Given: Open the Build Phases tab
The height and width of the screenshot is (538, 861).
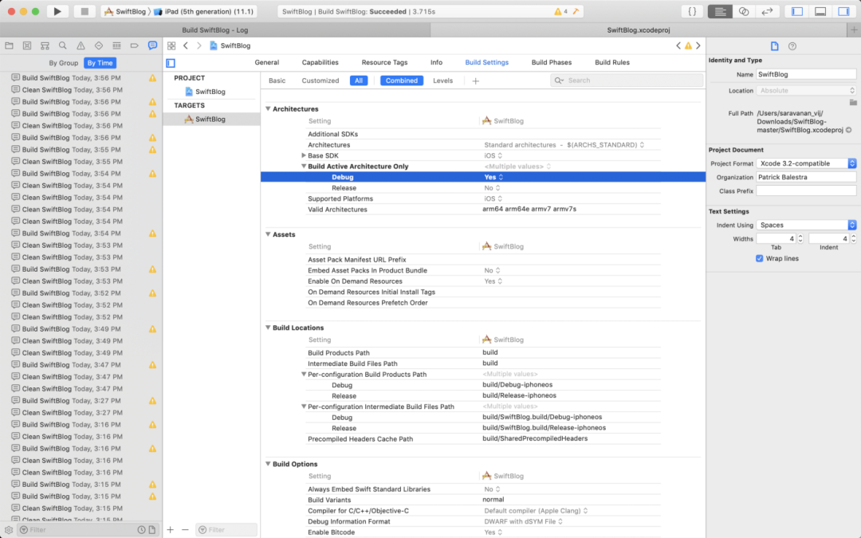Looking at the screenshot, I should [x=552, y=63].
